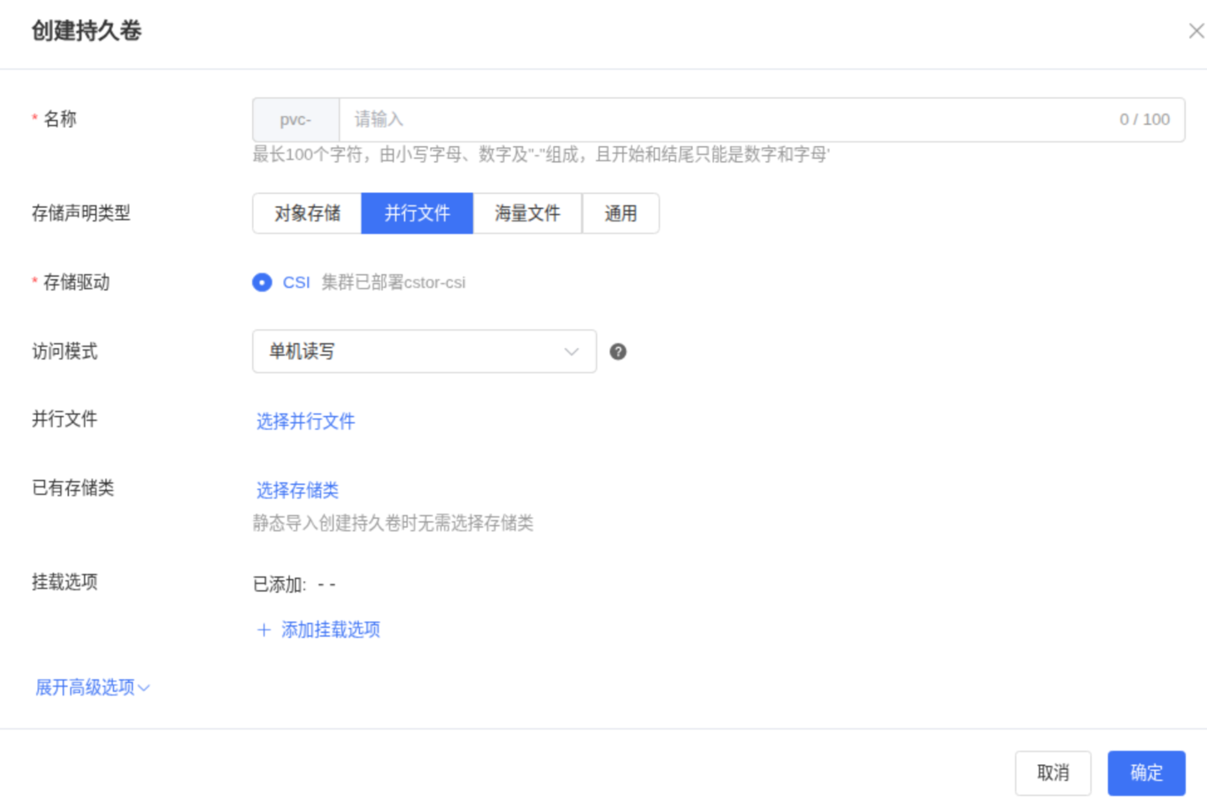Viewport: 1207px width, 804px height.
Task: Click the chevron arrow in access mode box
Action: (x=571, y=352)
